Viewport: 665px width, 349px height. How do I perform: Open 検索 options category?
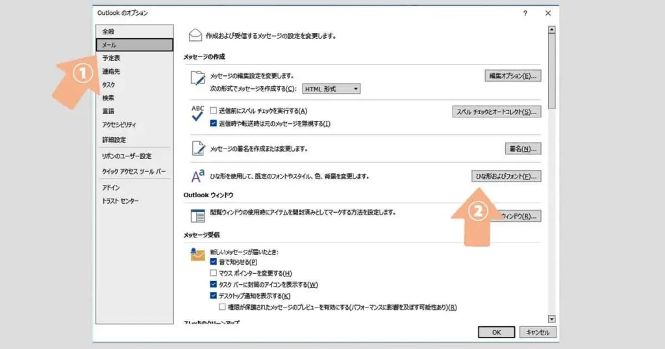tap(134, 98)
